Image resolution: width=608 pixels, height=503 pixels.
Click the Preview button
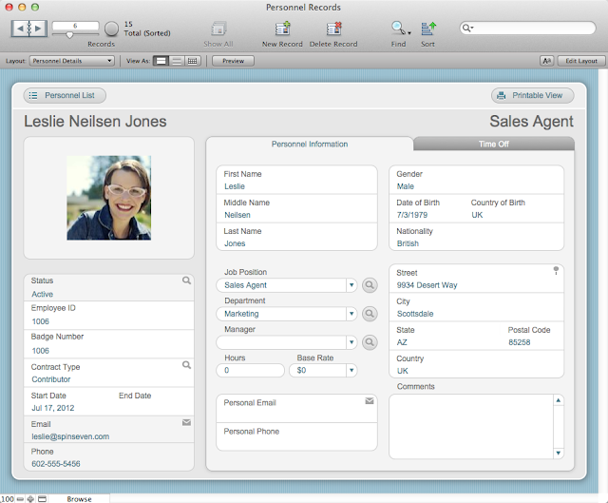(233, 61)
